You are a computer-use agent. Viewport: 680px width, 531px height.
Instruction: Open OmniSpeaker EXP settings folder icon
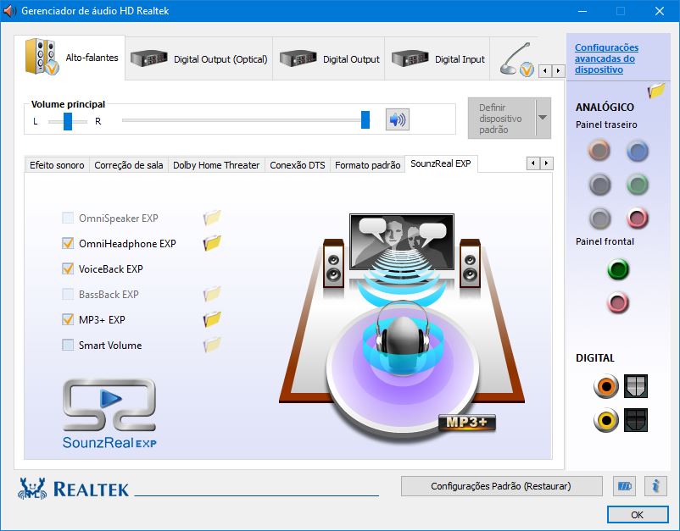(x=212, y=218)
